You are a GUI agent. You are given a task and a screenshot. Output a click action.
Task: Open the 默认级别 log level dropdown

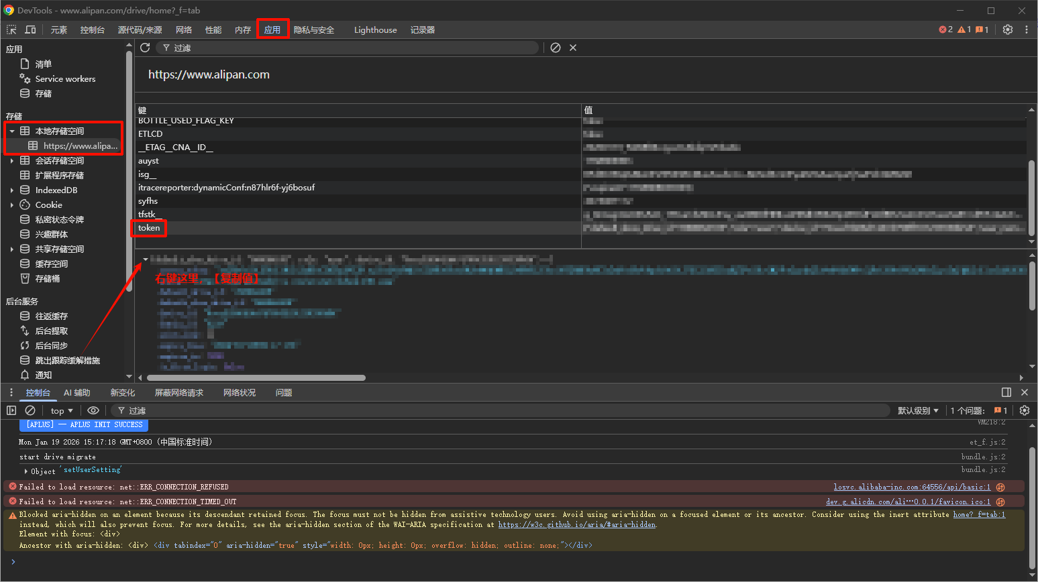click(918, 410)
